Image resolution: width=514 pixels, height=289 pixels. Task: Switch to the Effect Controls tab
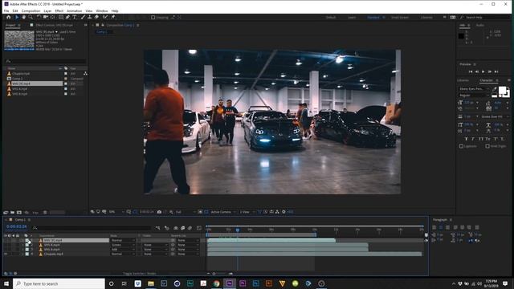tap(54, 25)
